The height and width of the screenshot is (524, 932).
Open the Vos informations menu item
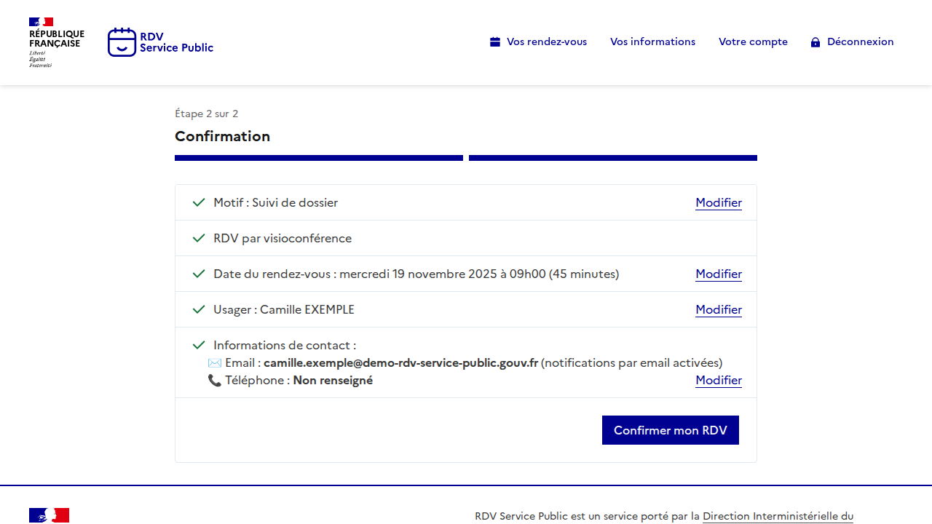click(652, 42)
